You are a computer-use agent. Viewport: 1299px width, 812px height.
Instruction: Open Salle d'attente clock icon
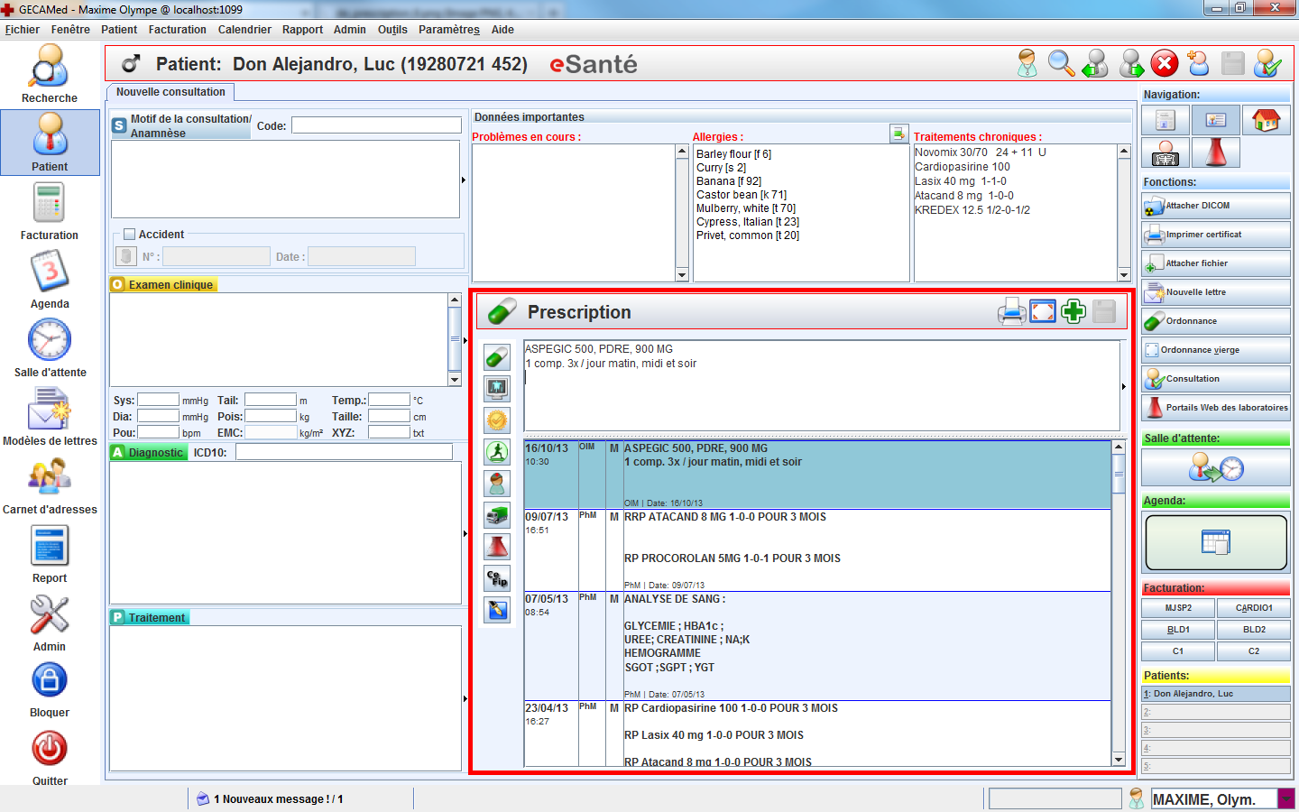click(x=50, y=348)
